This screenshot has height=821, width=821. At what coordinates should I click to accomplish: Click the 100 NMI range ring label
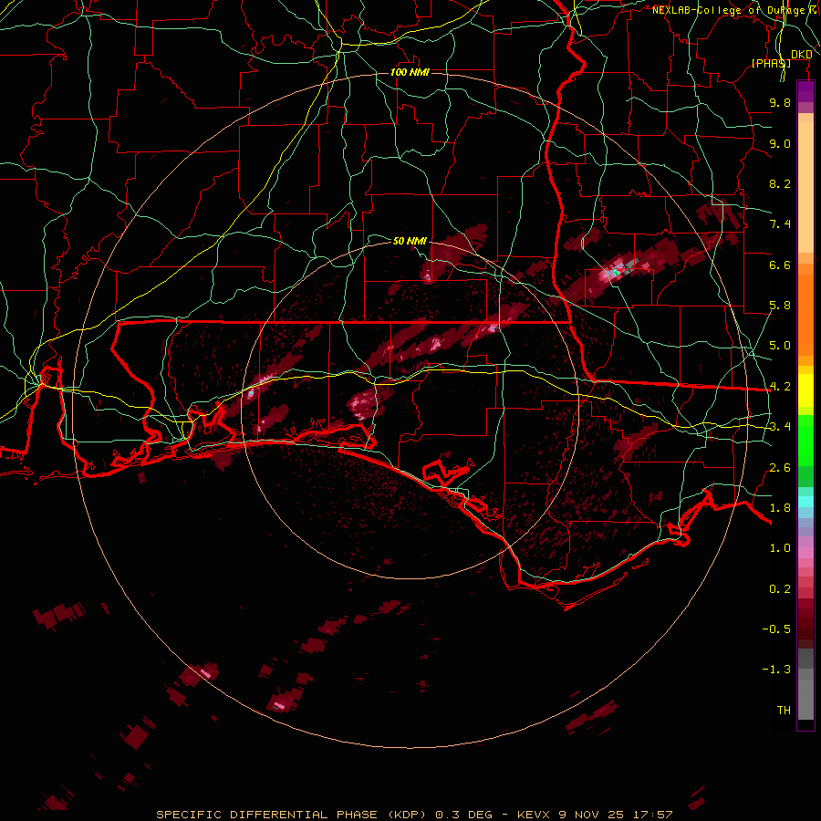410,72
